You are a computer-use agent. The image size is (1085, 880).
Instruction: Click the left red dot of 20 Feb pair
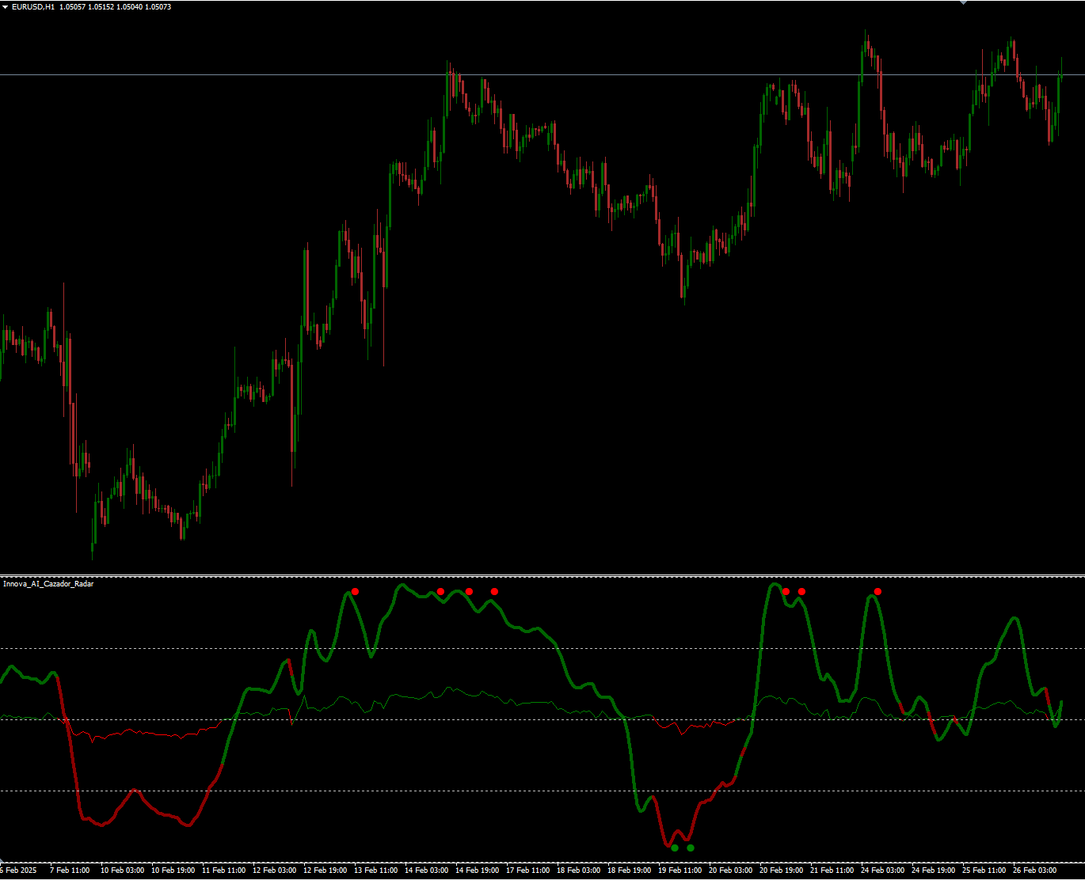click(786, 591)
